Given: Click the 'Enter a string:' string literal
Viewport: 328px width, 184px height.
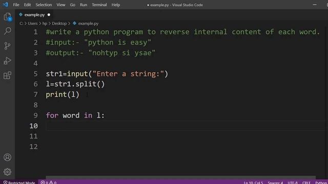Looking at the screenshot, I should pos(128,74).
